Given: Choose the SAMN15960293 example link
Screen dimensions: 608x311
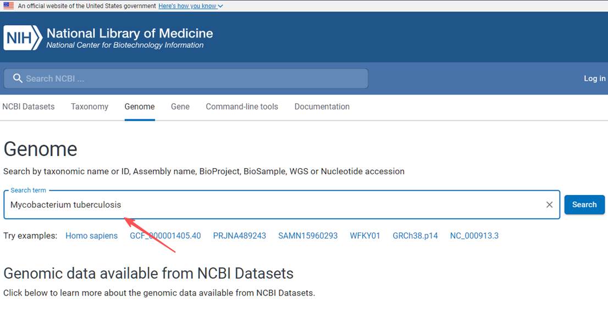Looking at the screenshot, I should coord(308,236).
